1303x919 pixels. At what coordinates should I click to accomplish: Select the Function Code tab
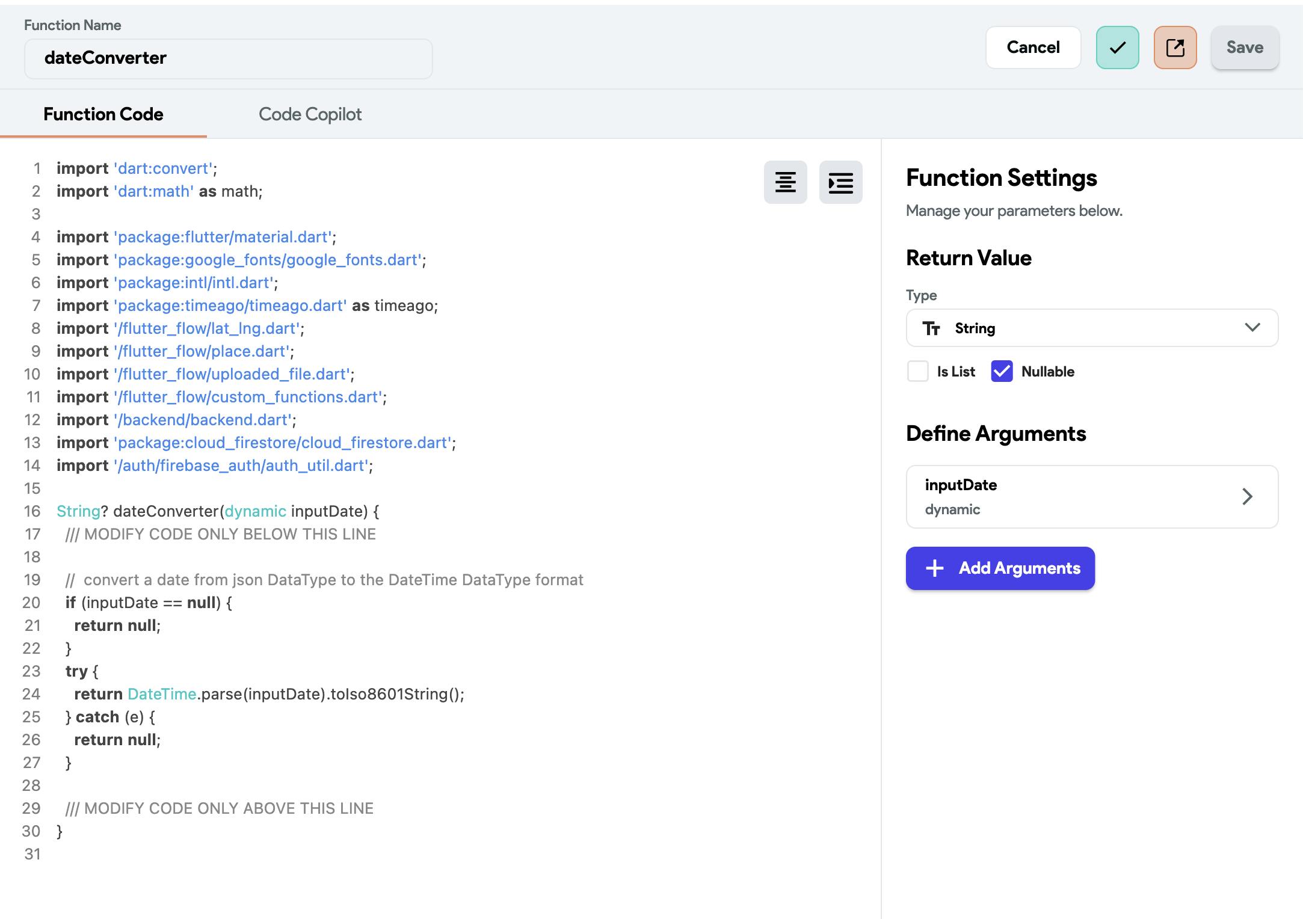103,114
